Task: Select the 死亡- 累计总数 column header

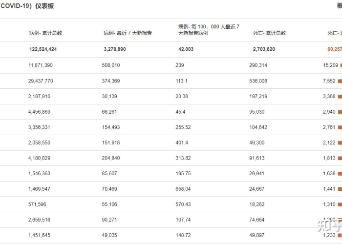Action: (269, 33)
